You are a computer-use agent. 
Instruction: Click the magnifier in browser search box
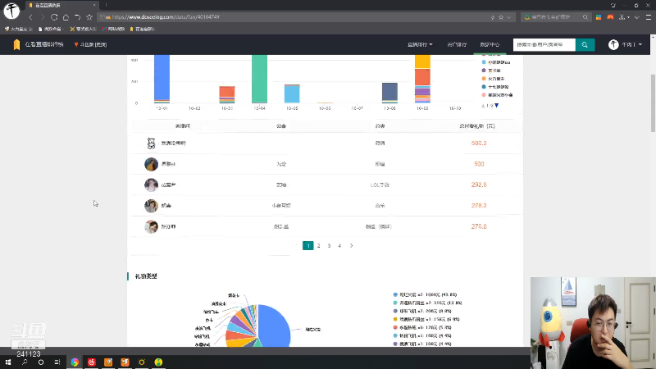pyautogui.click(x=585, y=17)
